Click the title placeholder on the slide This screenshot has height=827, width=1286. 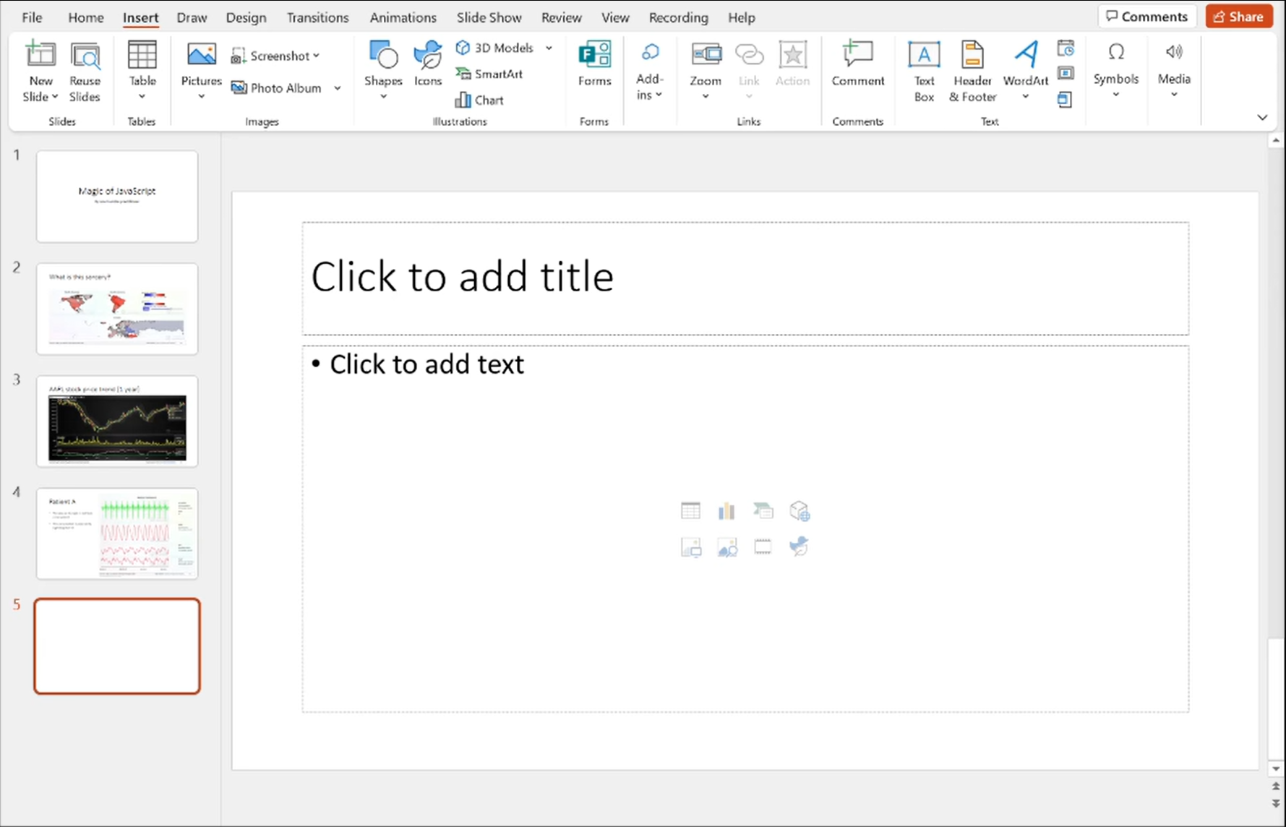[745, 278]
